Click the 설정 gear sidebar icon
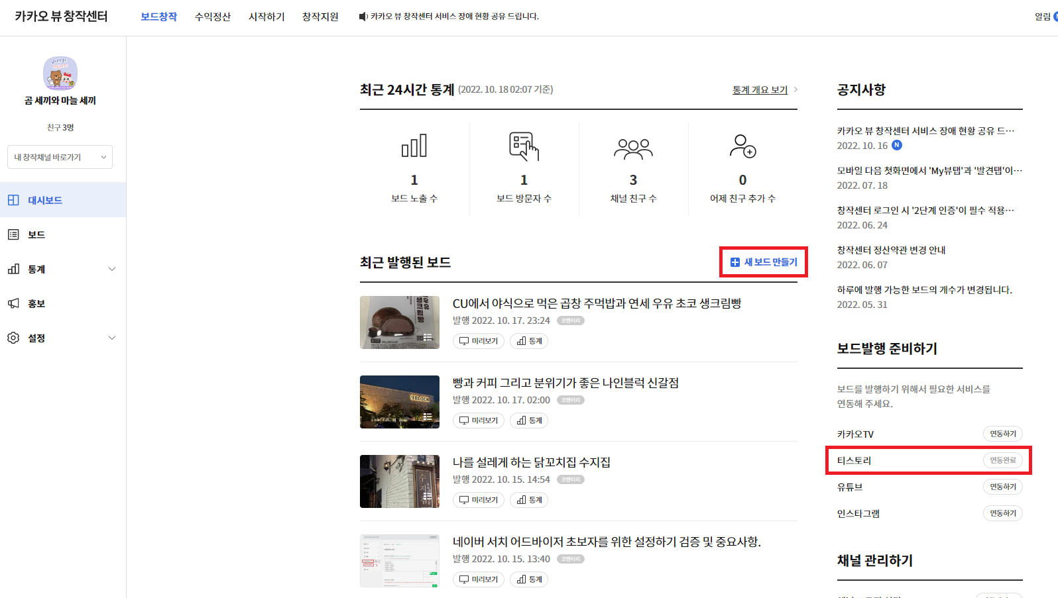1058x598 pixels. coord(13,338)
